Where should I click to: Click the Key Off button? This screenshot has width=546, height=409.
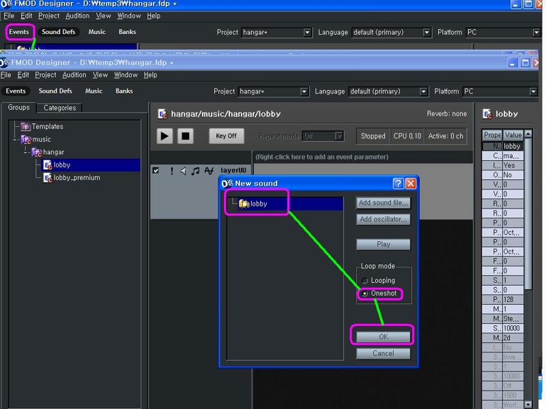227,136
